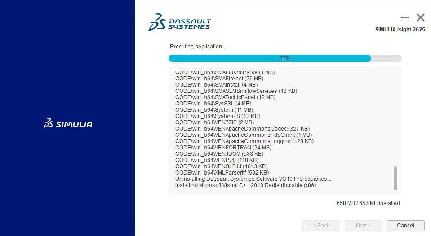Click the disabled Back button

pyautogui.click(x=321, y=226)
